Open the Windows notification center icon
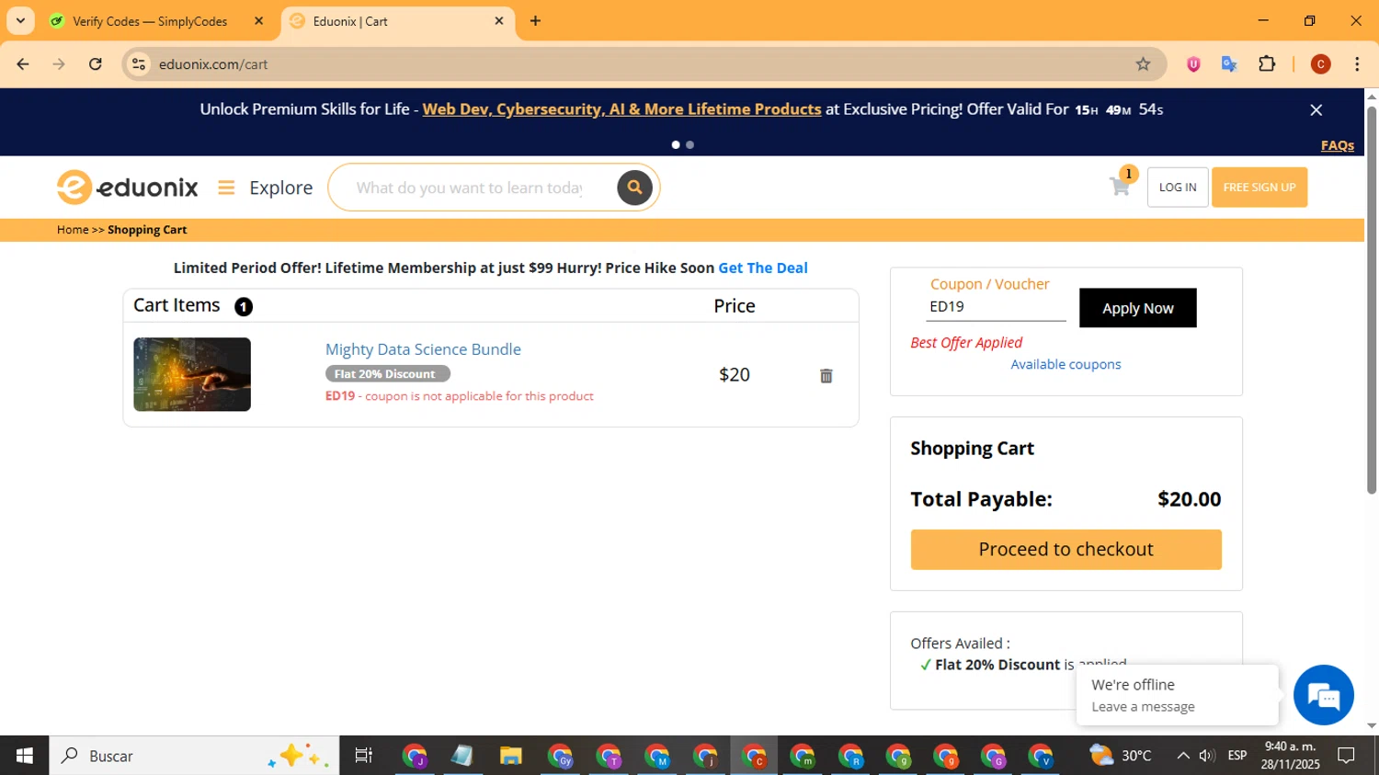 click(1346, 756)
